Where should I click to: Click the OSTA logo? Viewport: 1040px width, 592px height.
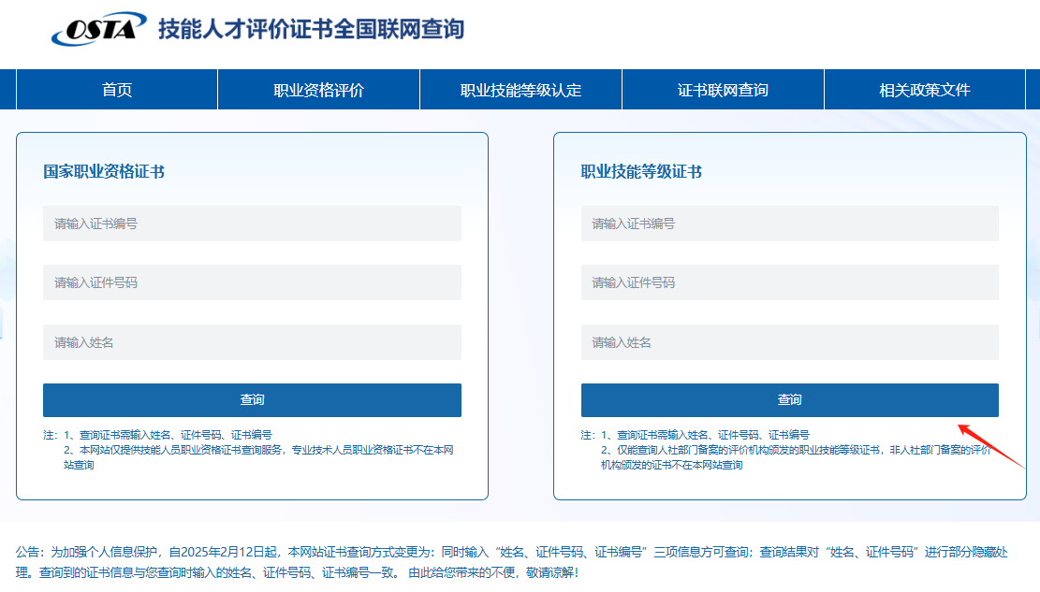click(x=99, y=28)
